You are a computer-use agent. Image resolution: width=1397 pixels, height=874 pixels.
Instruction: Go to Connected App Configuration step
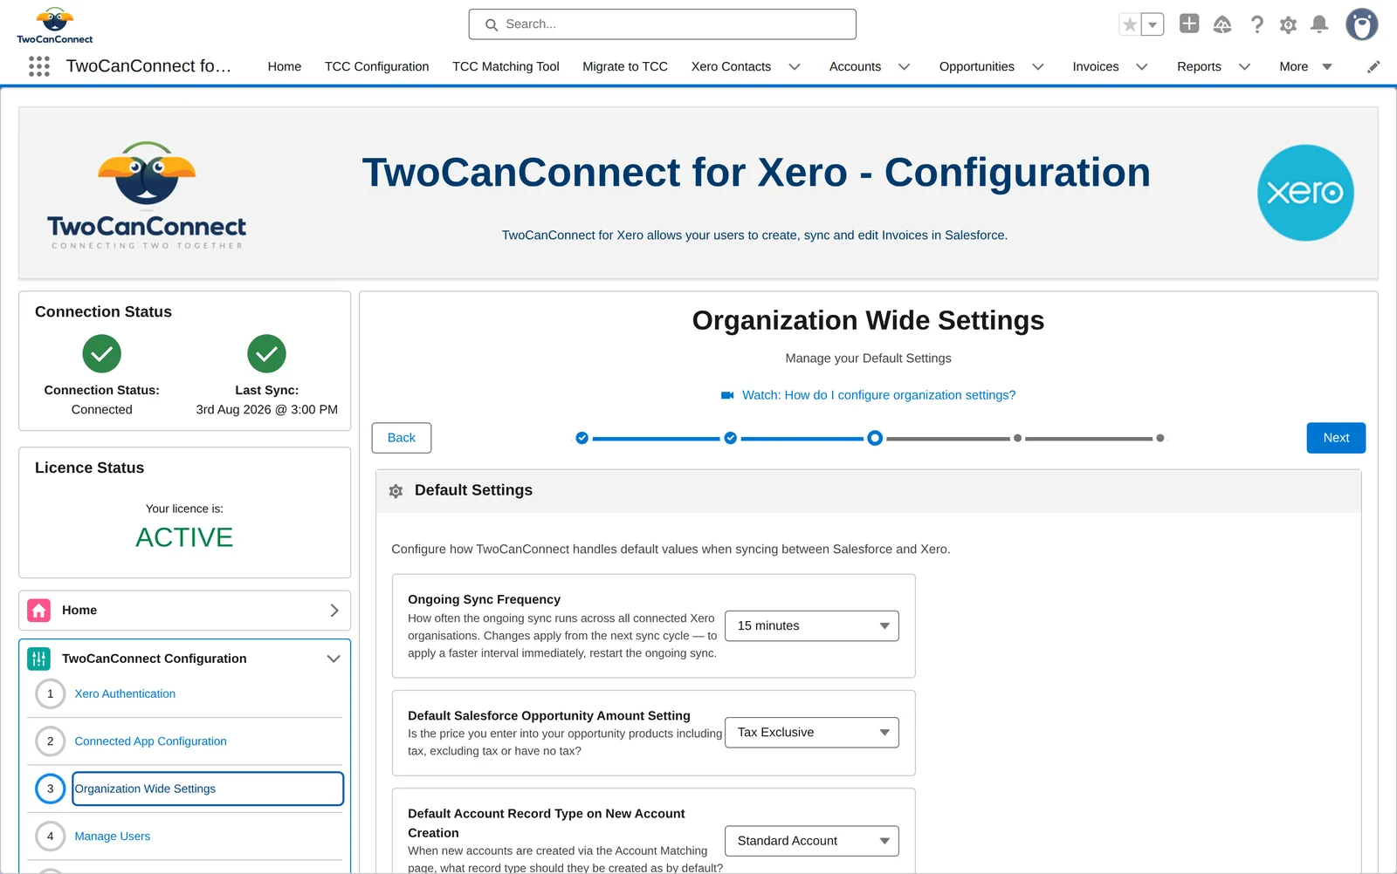pos(150,741)
